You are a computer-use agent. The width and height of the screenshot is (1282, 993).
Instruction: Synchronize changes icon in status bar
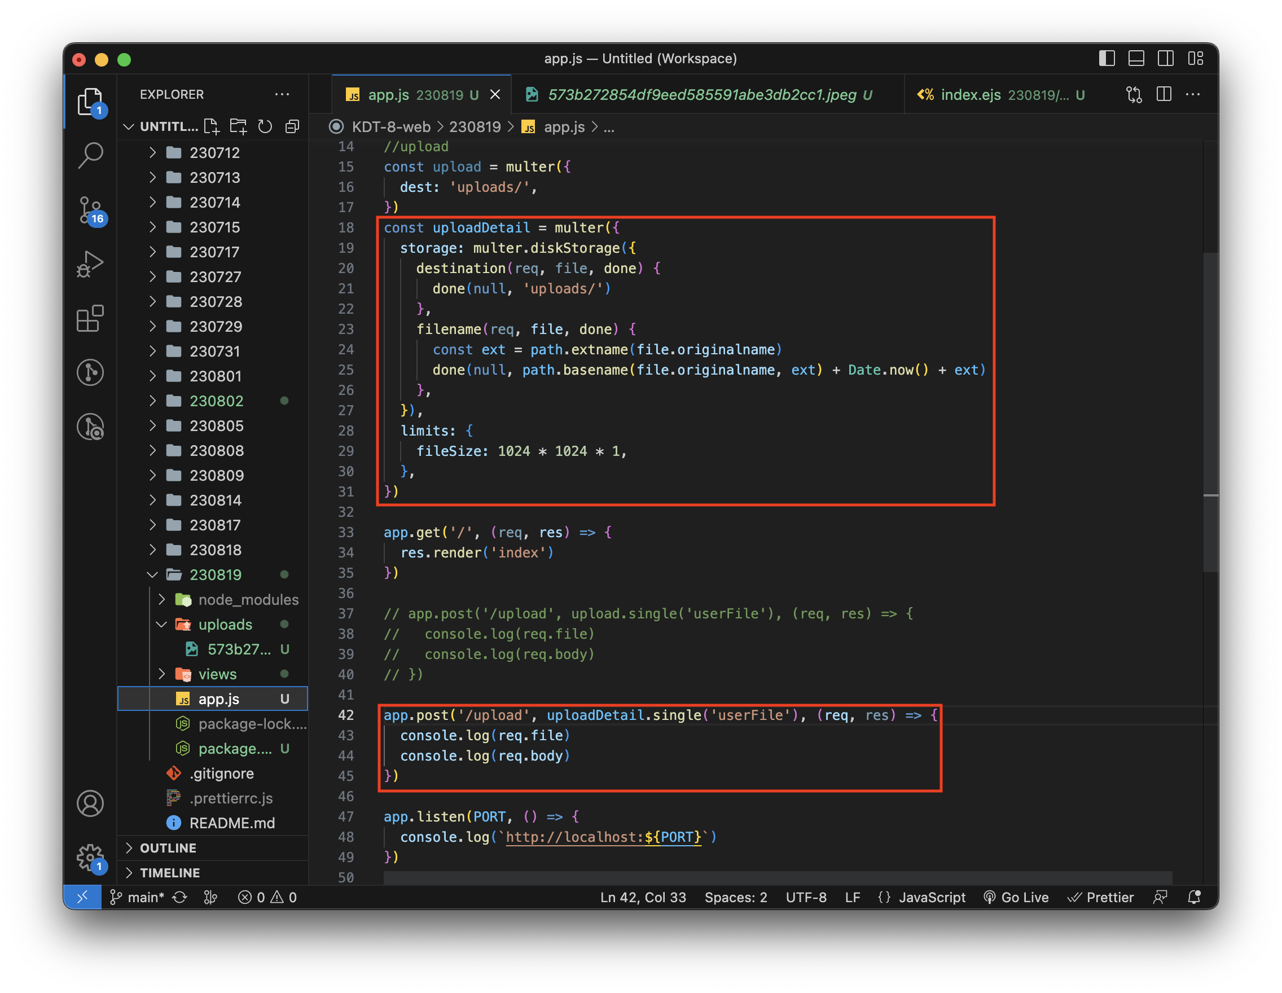pyautogui.click(x=179, y=897)
